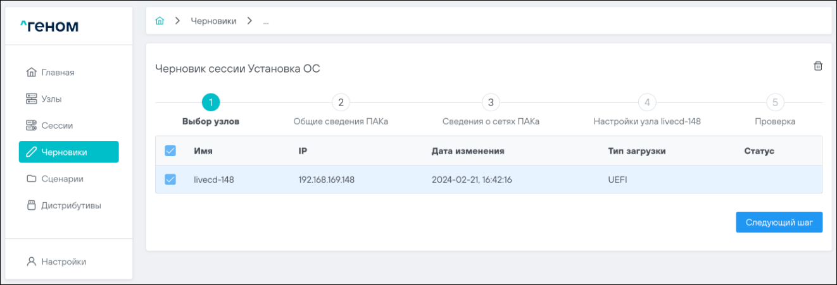Open the Сессии sidebar item
The height and width of the screenshot is (285, 837).
57,125
